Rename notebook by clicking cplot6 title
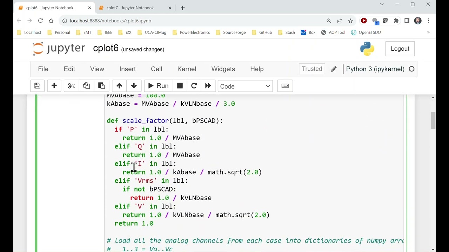 point(106,49)
